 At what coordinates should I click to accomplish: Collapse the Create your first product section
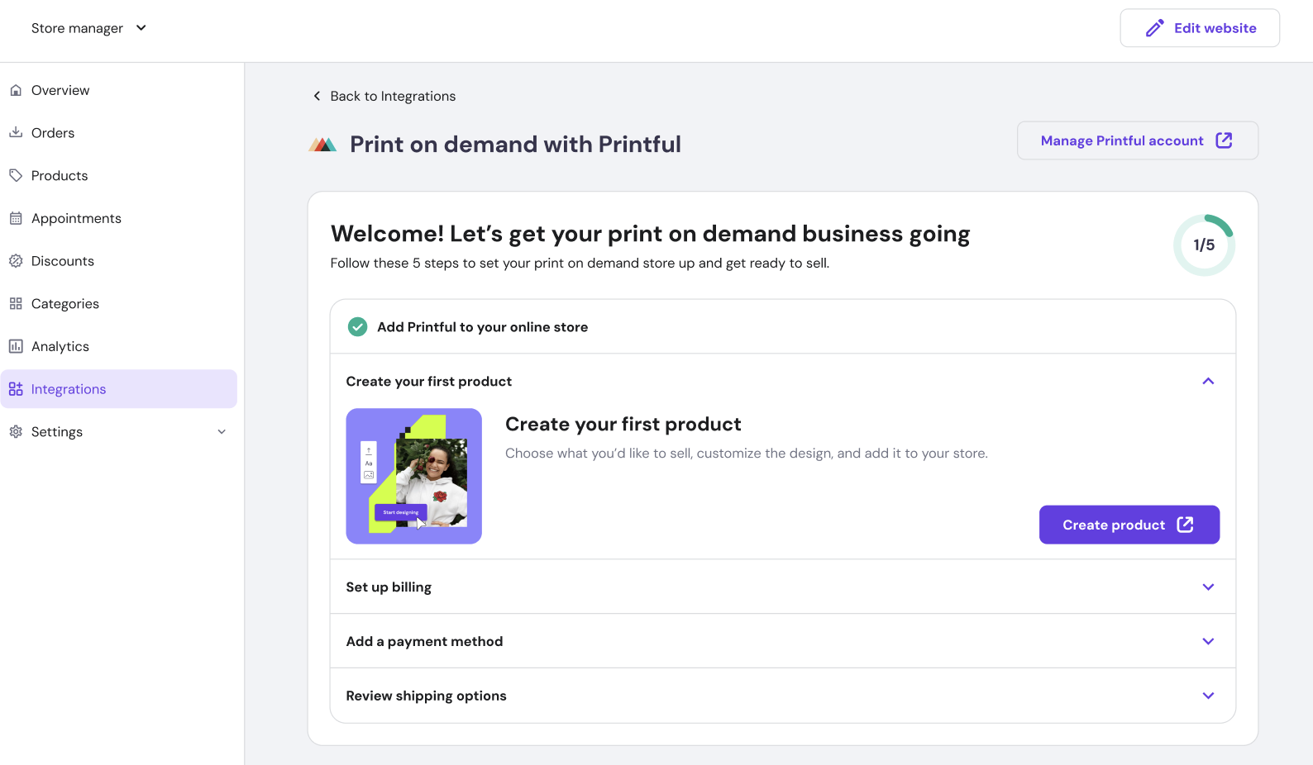point(1207,382)
